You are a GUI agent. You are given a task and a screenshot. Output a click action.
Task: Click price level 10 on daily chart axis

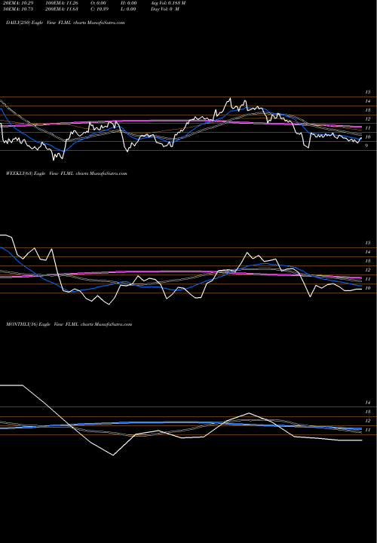[x=368, y=137]
